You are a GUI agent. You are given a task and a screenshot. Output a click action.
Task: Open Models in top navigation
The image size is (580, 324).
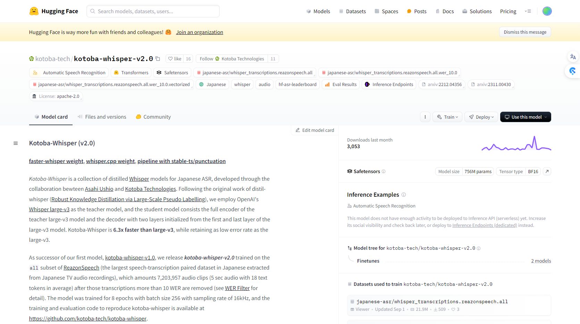tap(318, 11)
